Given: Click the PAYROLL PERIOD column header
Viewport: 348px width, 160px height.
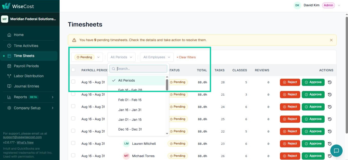Looking at the screenshot, I should [x=94, y=70].
